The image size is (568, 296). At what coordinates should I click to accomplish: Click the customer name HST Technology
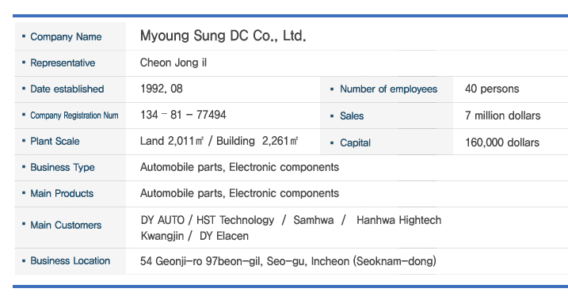coord(235,220)
